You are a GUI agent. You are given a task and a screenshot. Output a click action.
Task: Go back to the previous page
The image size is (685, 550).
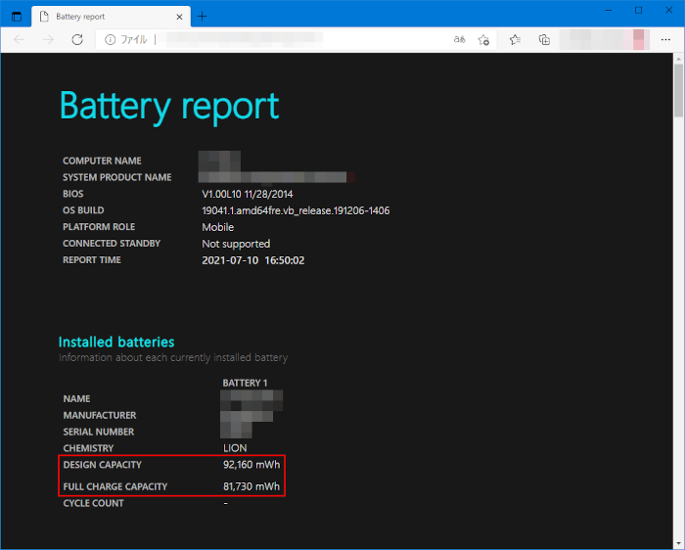pos(21,39)
